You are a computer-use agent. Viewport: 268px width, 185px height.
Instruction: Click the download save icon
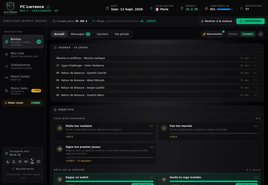(x=8, y=162)
